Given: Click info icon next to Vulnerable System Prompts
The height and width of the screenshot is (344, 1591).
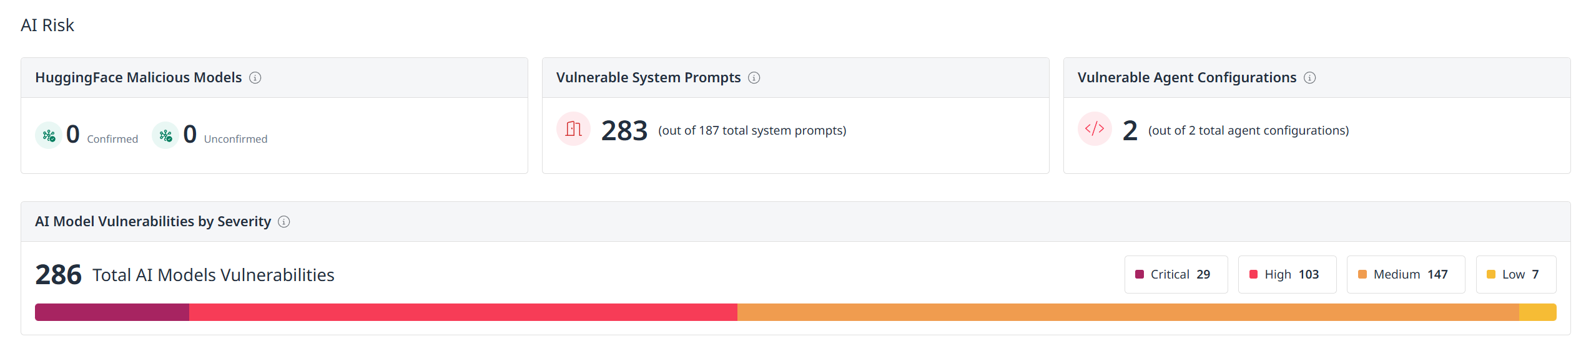Looking at the screenshot, I should 754,78.
